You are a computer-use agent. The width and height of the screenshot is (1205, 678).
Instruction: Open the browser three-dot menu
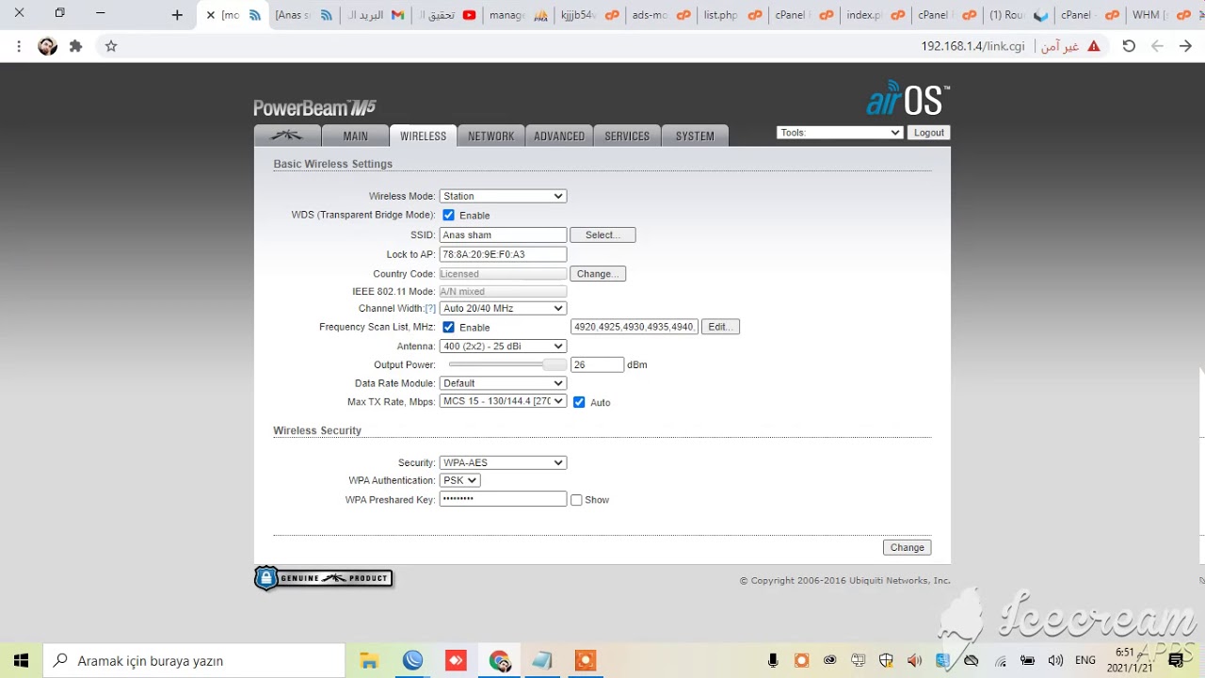19,46
